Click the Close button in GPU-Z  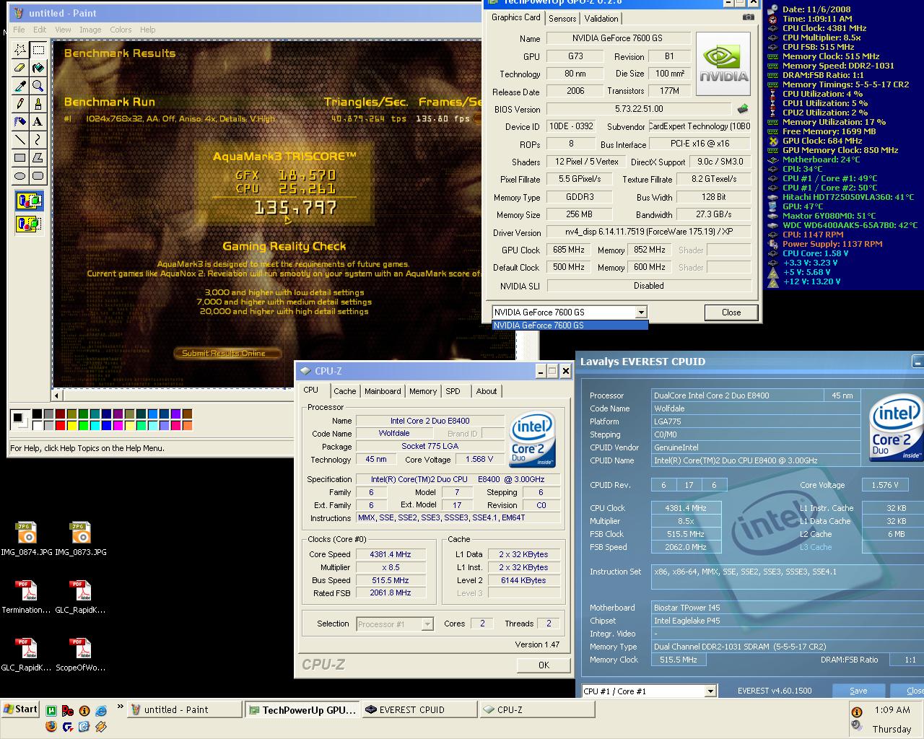[x=731, y=312]
